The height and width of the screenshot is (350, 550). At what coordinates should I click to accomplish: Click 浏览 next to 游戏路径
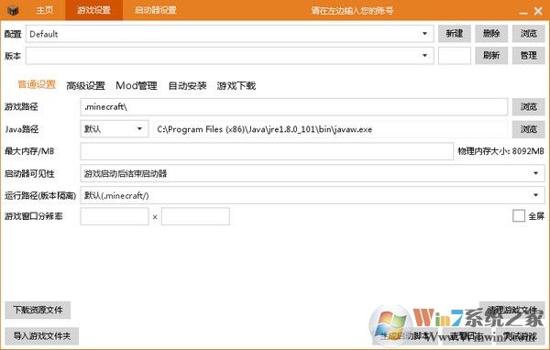pyautogui.click(x=529, y=107)
